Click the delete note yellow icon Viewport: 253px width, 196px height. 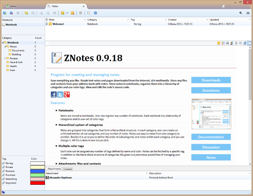[73, 13]
